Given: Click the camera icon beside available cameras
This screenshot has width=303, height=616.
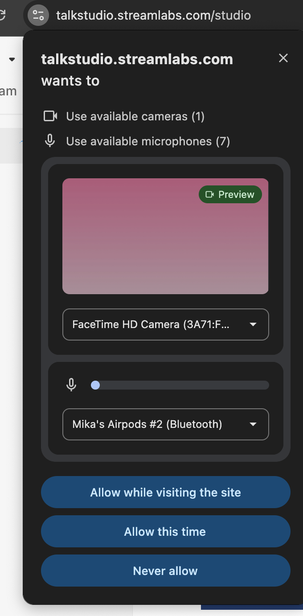Looking at the screenshot, I should (50, 116).
